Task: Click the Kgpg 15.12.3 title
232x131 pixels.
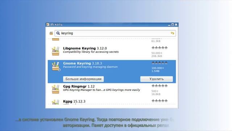Action: coord(74,101)
